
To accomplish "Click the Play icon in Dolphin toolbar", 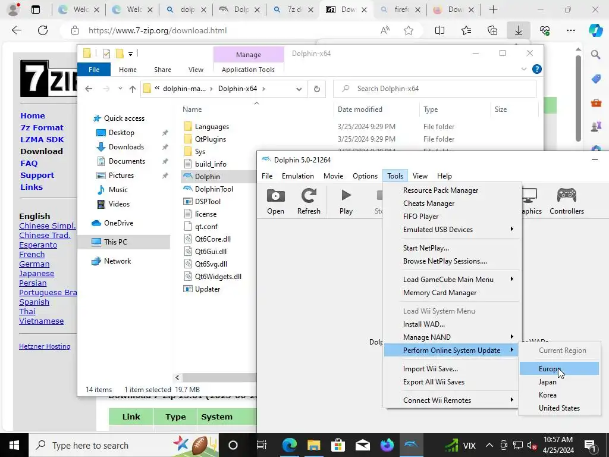I will point(346,201).
